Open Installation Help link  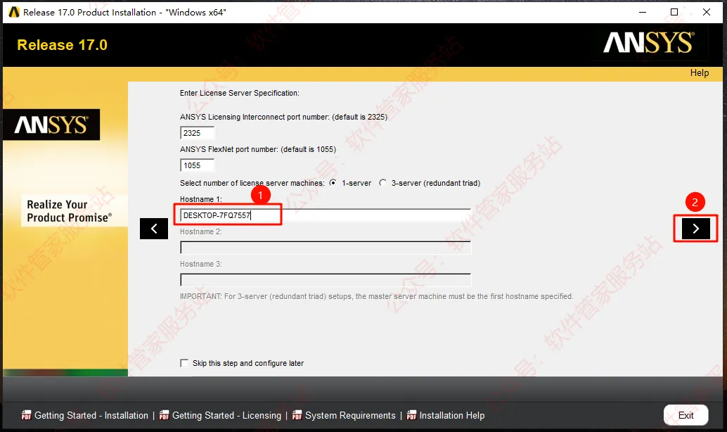pos(452,415)
